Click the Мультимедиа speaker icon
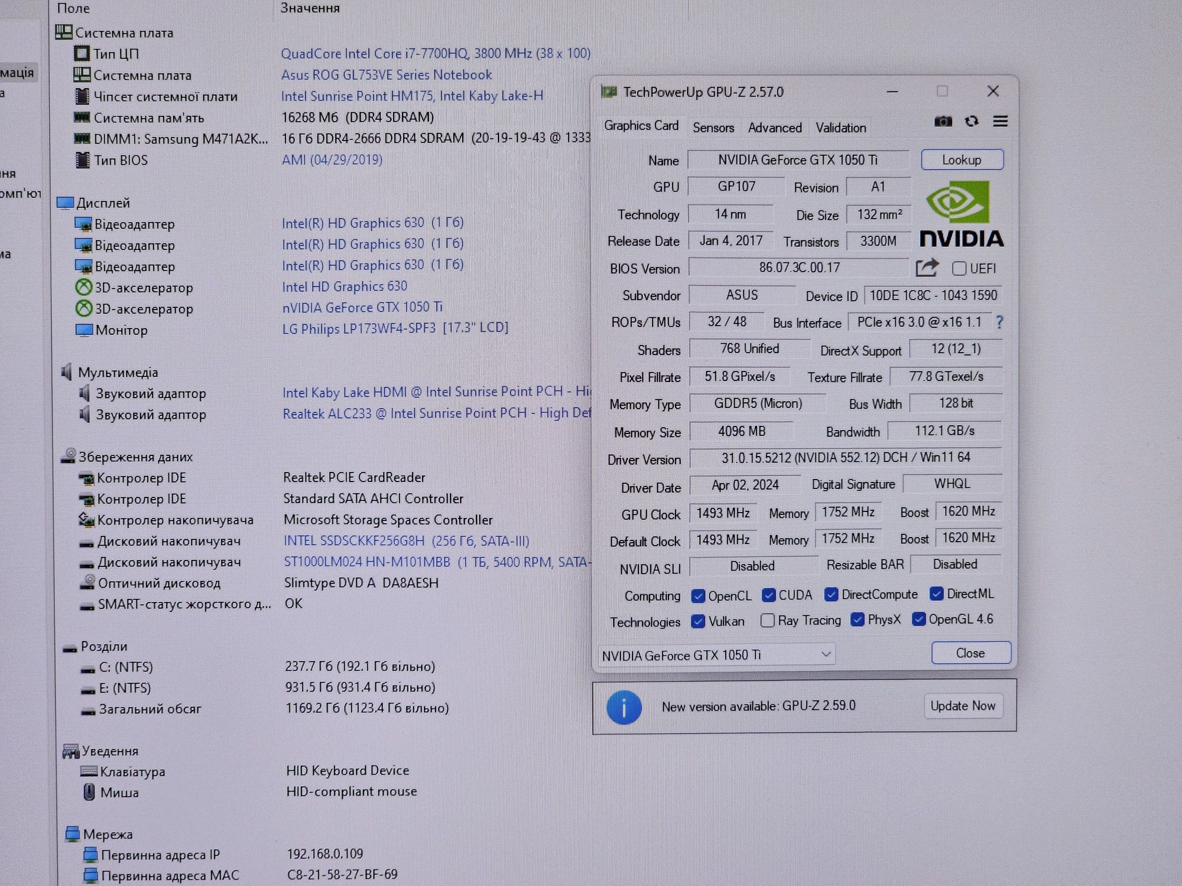 [x=66, y=372]
